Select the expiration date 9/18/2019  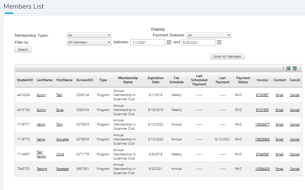[156, 110]
